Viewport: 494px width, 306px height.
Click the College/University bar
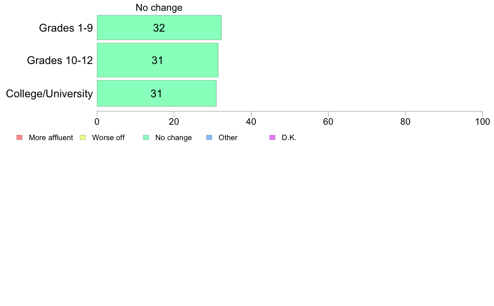157,93
